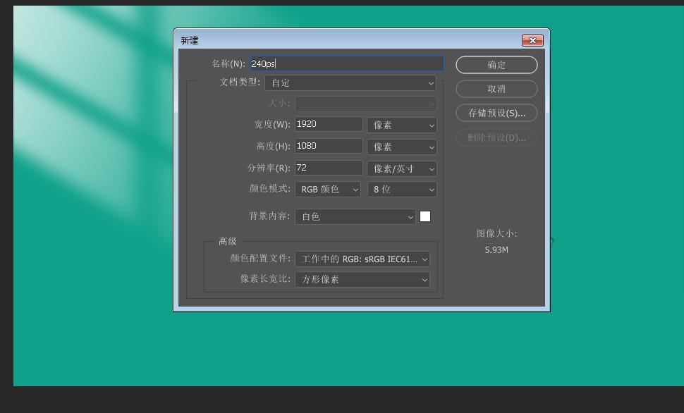Open the 文档类型 dropdown showing 自定
This screenshot has height=413, width=684.
point(350,83)
